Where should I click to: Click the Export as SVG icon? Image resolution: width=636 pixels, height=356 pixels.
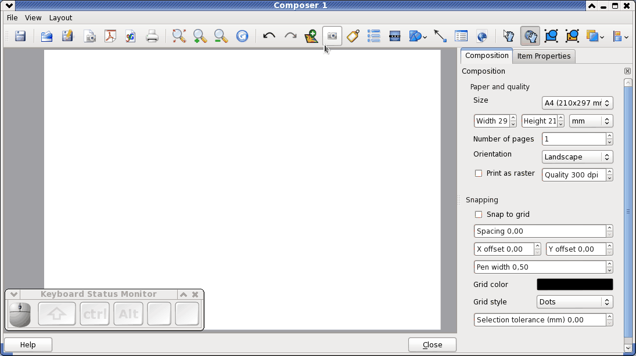coord(131,36)
